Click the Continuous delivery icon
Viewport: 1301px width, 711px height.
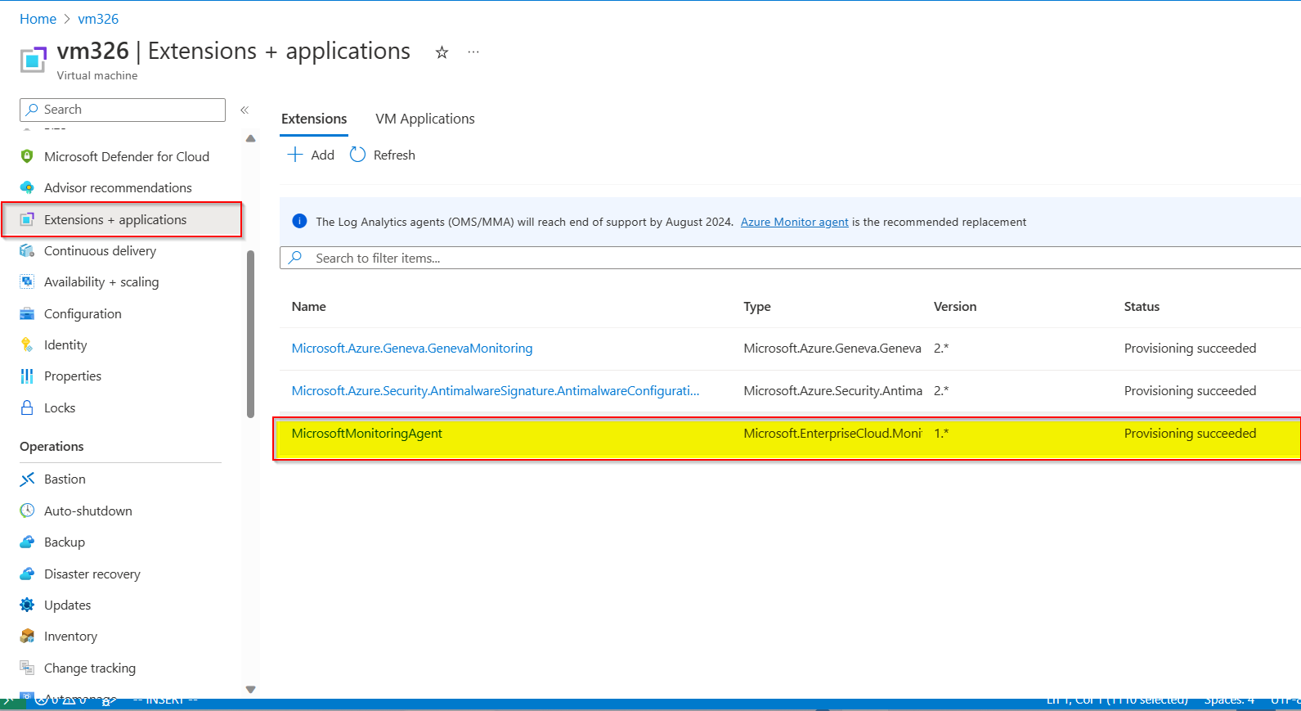click(x=27, y=250)
